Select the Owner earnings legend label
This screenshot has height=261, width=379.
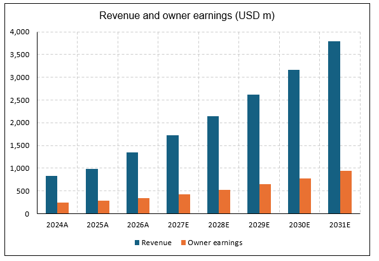[215, 243]
